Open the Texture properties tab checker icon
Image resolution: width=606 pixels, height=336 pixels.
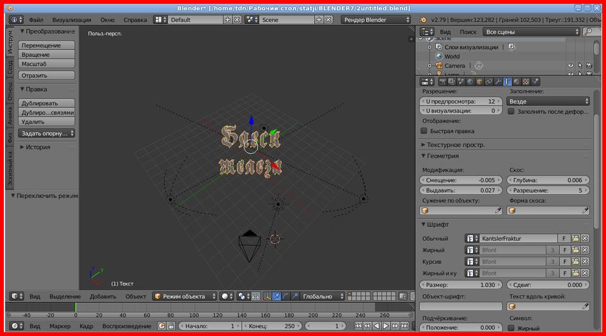point(526,82)
